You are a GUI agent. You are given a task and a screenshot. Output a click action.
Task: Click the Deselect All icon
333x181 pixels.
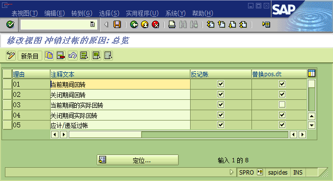click(x=108, y=56)
